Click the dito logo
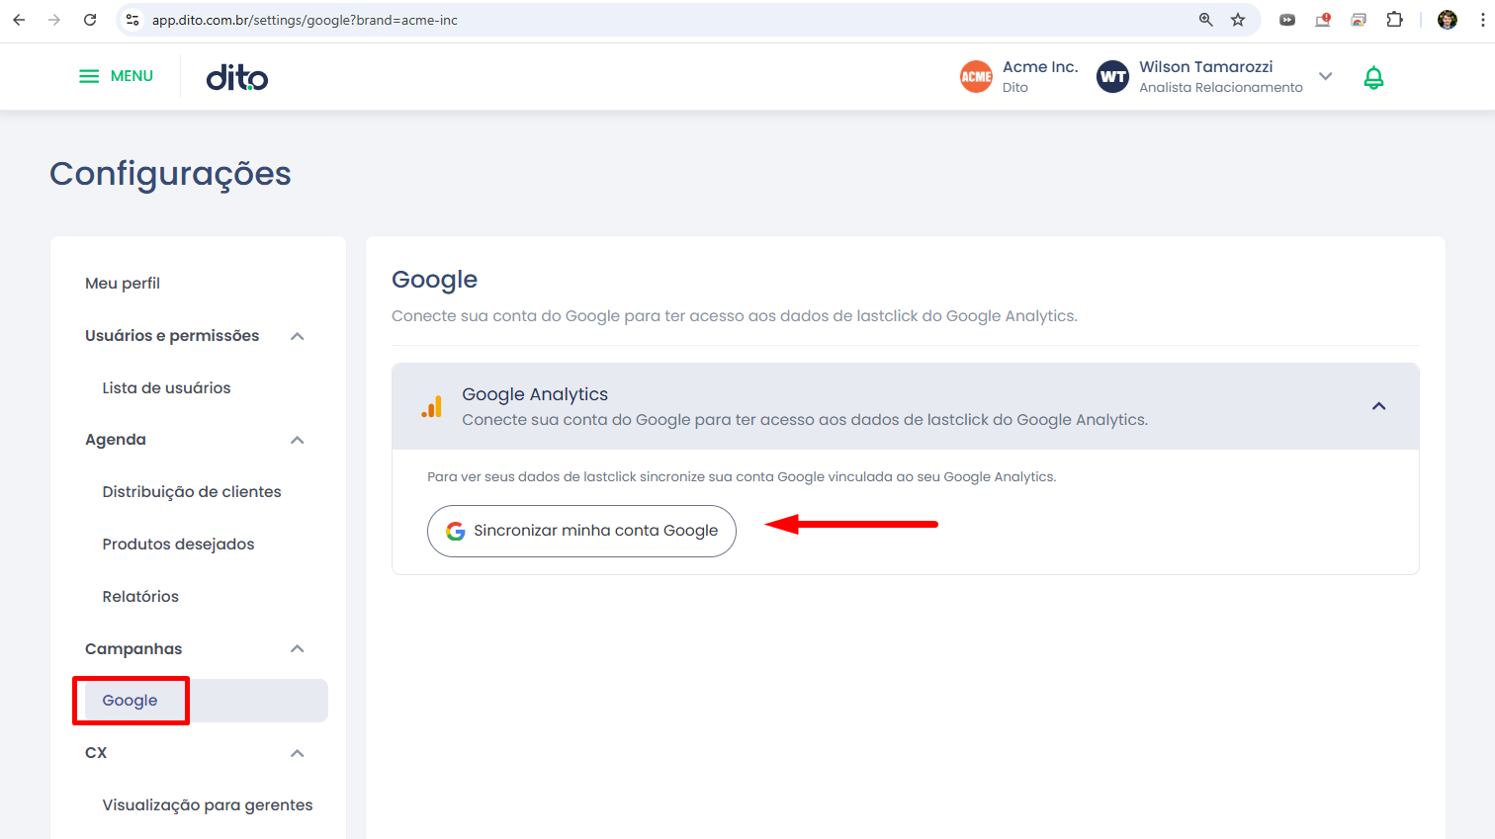This screenshot has height=839, width=1495. [x=237, y=77]
